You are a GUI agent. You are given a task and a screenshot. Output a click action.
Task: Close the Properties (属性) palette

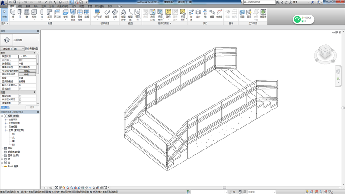38,31
